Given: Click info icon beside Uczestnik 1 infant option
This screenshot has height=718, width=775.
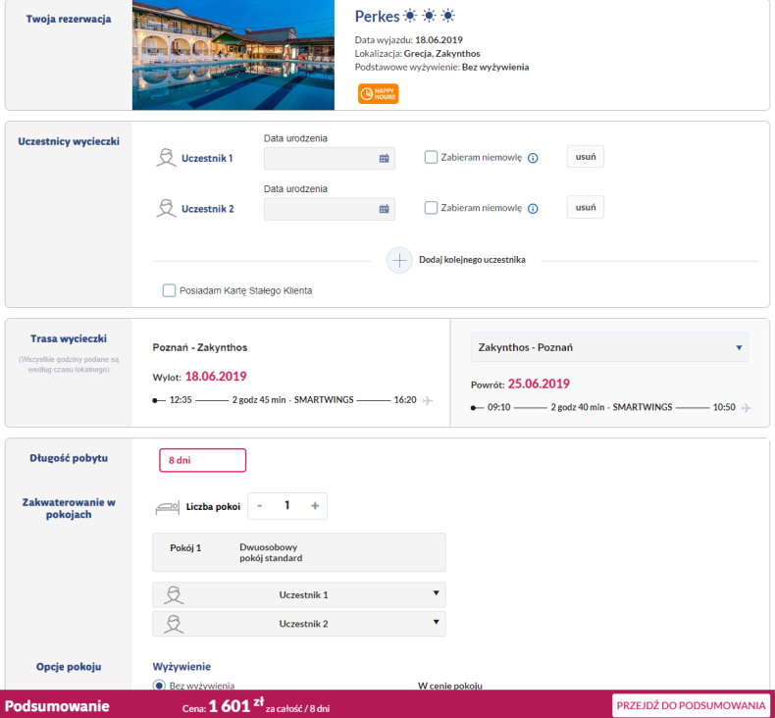Looking at the screenshot, I should 533,158.
